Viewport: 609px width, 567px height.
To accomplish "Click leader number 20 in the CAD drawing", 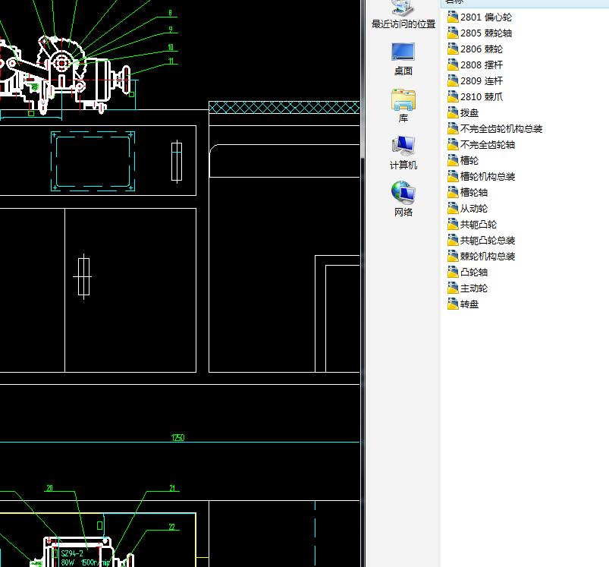I will pos(49,488).
